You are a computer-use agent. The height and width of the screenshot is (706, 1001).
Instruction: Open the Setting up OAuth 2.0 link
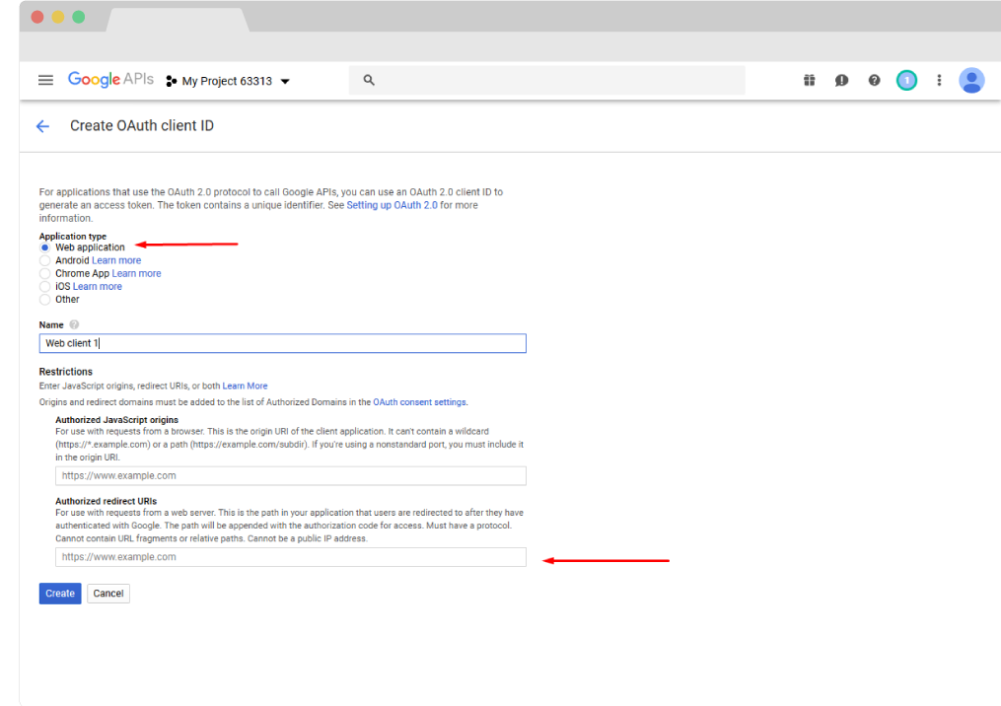(392, 205)
